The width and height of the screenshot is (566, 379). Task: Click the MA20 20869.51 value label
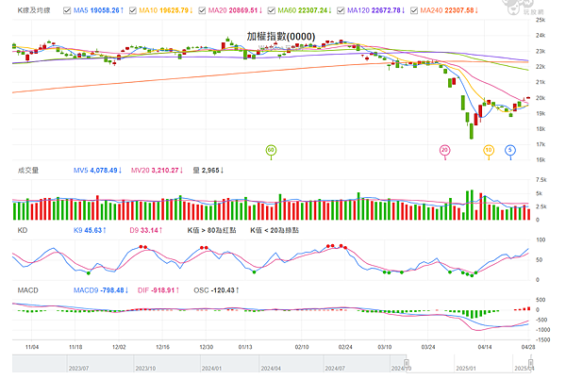click(235, 10)
